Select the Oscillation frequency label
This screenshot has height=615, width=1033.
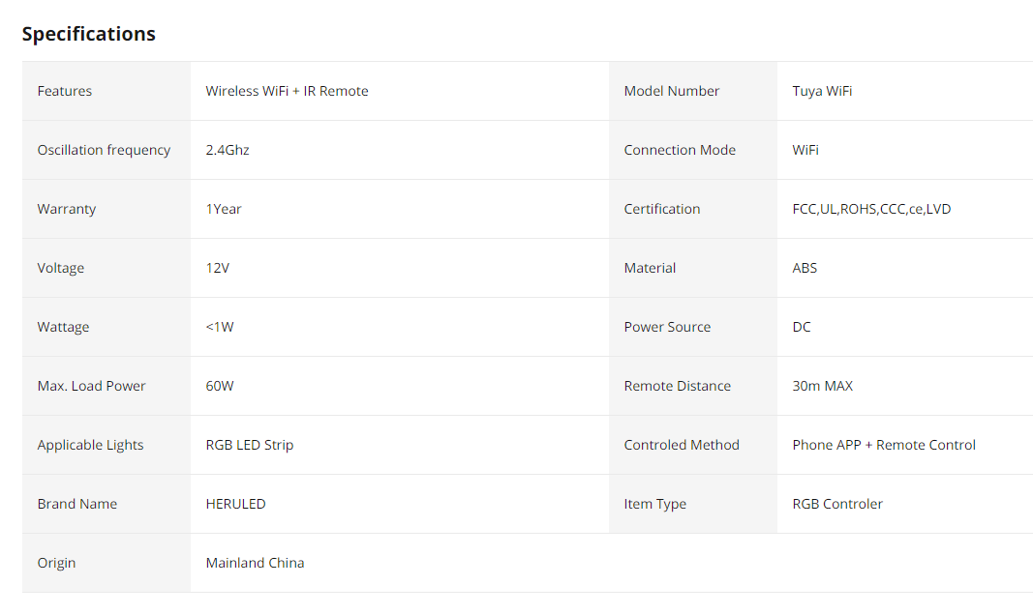click(x=104, y=150)
